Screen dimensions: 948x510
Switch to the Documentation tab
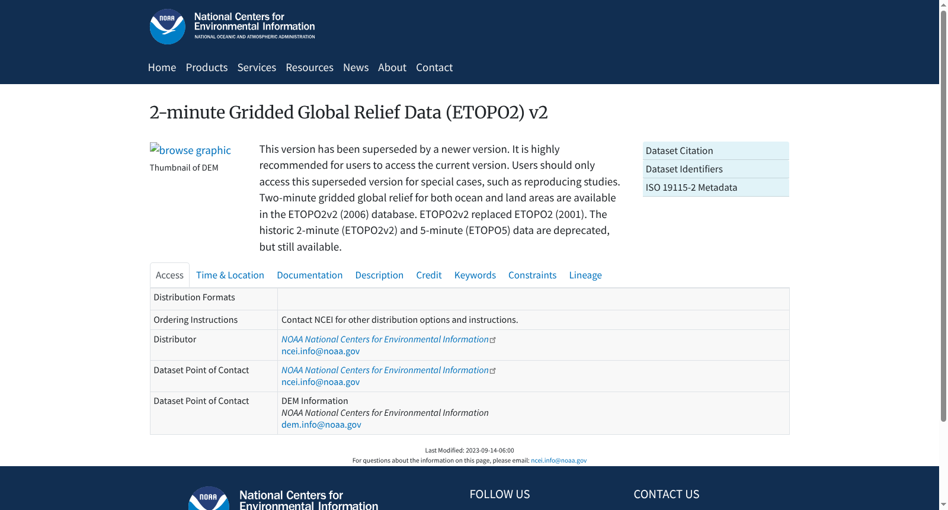309,275
